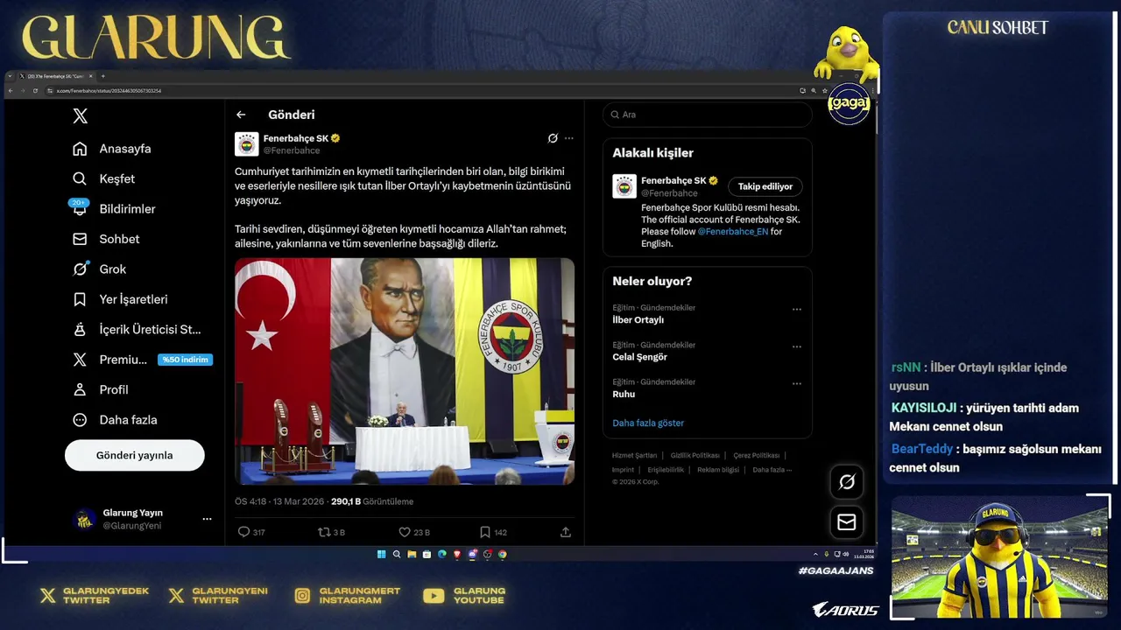Open @Fenerbahce_EN mention link
Image resolution: width=1121 pixels, height=630 pixels.
(x=732, y=232)
